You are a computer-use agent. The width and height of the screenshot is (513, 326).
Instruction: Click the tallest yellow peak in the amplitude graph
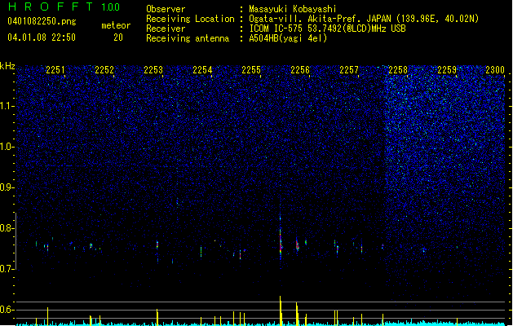[281, 311]
